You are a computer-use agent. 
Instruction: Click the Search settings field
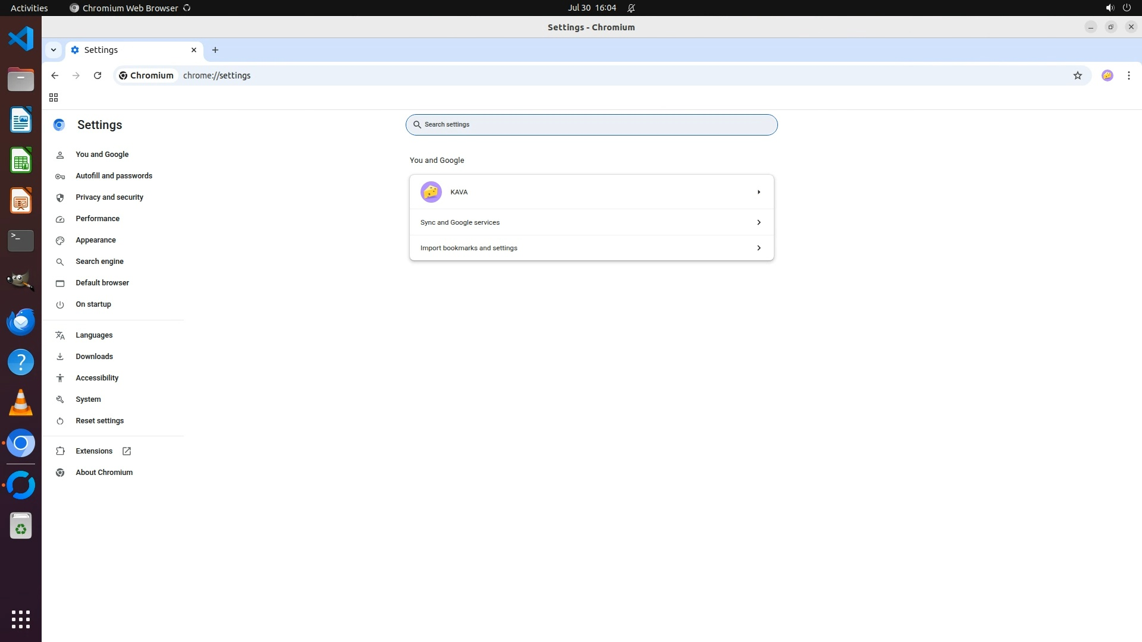click(591, 125)
